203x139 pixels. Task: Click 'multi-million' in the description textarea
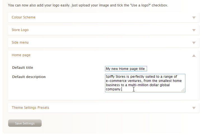138,85
